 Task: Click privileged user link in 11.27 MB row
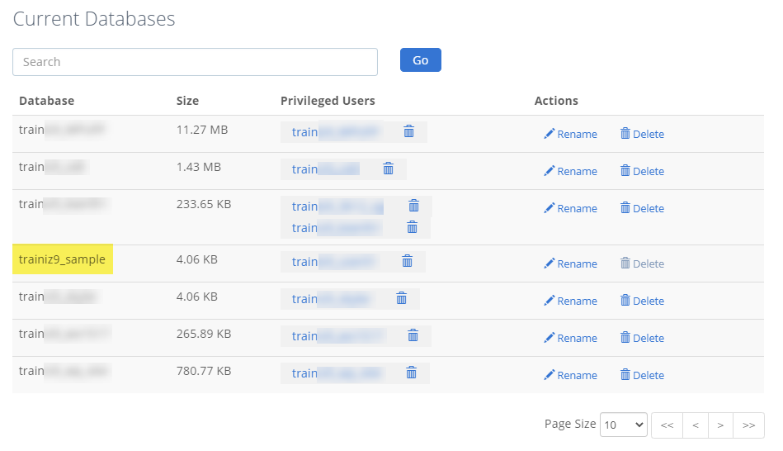tap(337, 132)
